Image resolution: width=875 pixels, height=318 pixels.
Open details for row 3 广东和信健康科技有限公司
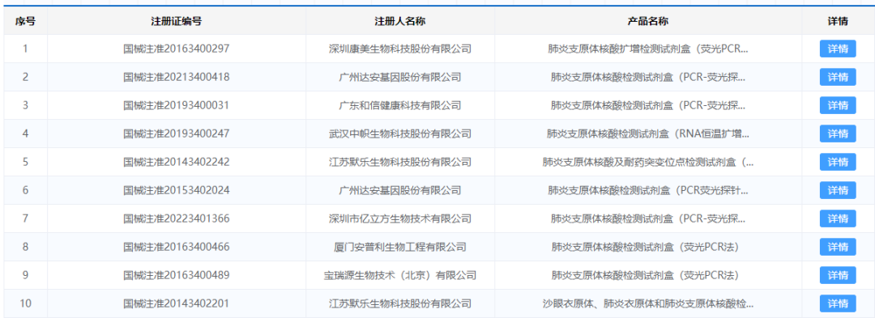pyautogui.click(x=838, y=105)
